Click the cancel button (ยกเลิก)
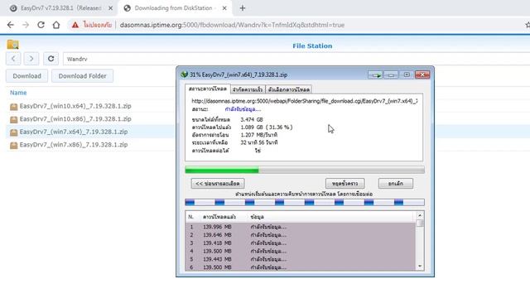Viewport: 530px width, 298px height. tap(396, 184)
